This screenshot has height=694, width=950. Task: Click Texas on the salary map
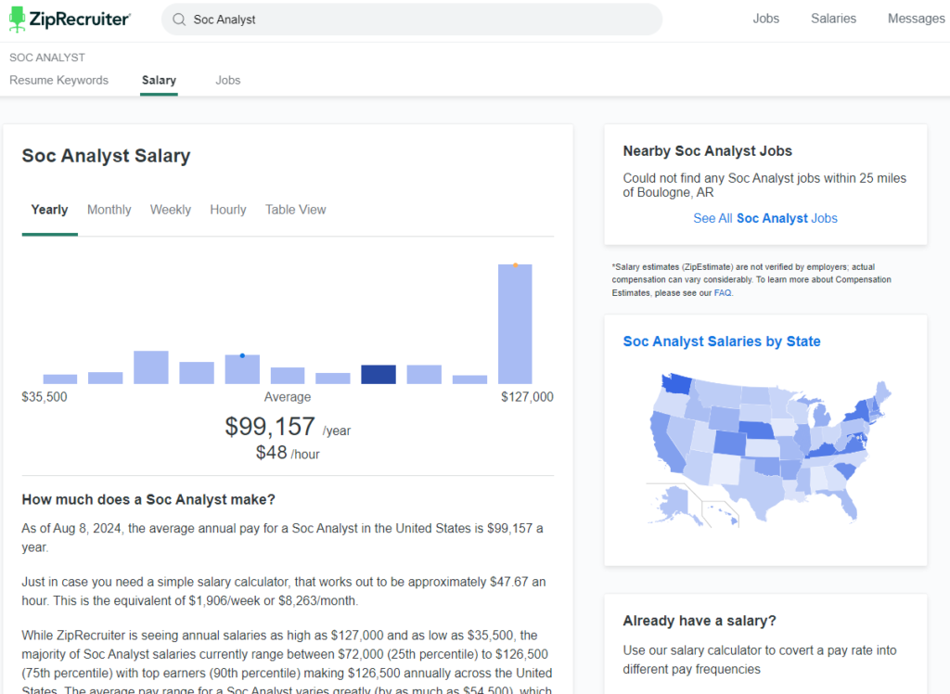pyautogui.click(x=759, y=491)
